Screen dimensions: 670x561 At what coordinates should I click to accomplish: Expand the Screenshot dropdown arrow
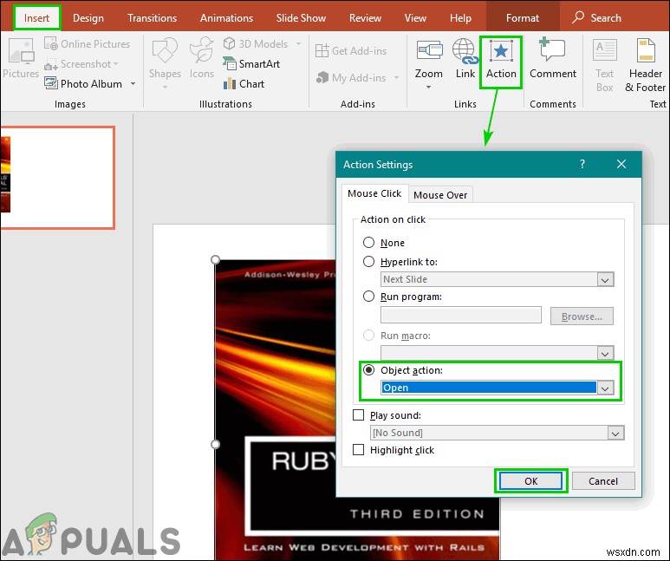pos(115,64)
